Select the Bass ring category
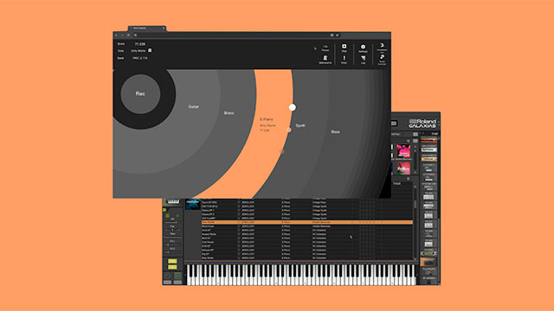The height and width of the screenshot is (311, 554). (x=335, y=131)
